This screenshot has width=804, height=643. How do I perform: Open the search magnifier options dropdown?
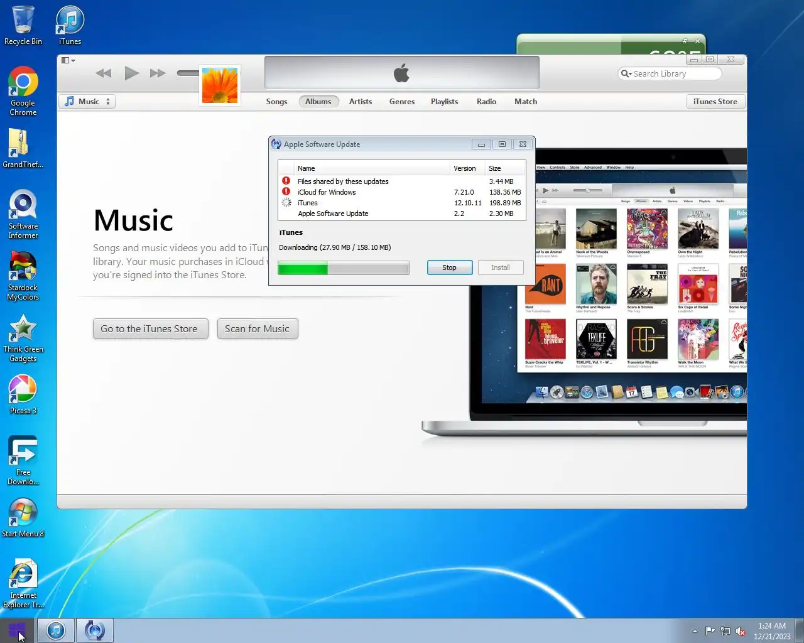(626, 73)
